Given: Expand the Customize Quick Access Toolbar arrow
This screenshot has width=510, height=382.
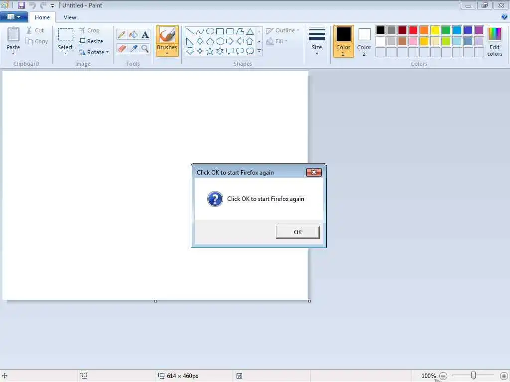Looking at the screenshot, I should point(52,5).
